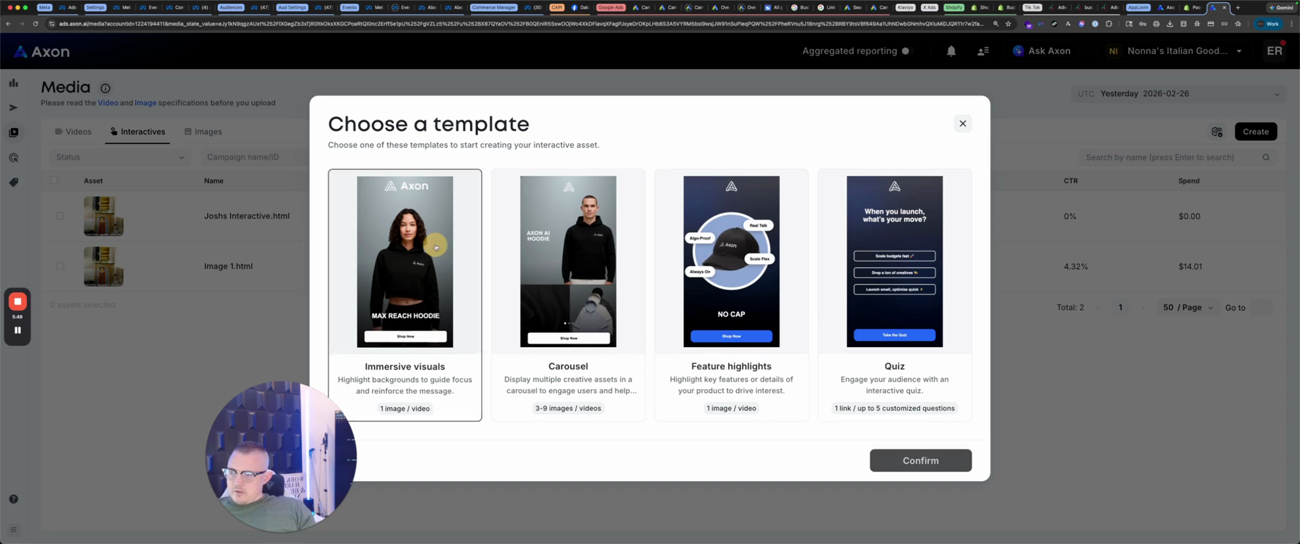Select the Quiz template card
1300x544 pixels.
[x=894, y=295]
